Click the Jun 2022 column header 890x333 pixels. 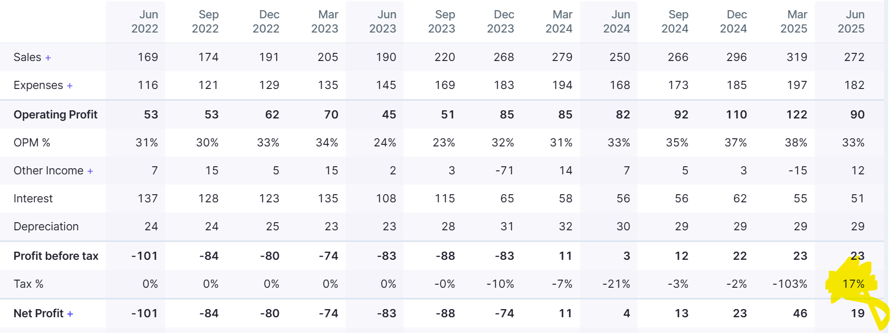point(145,22)
